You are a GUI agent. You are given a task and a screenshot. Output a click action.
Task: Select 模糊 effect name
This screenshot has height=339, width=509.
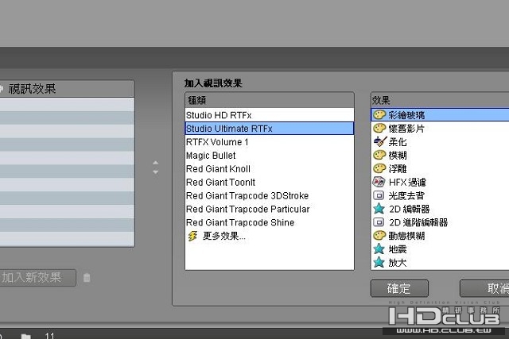click(x=398, y=156)
